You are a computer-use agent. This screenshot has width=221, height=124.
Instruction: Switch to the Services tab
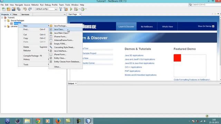[x=25, y=14]
